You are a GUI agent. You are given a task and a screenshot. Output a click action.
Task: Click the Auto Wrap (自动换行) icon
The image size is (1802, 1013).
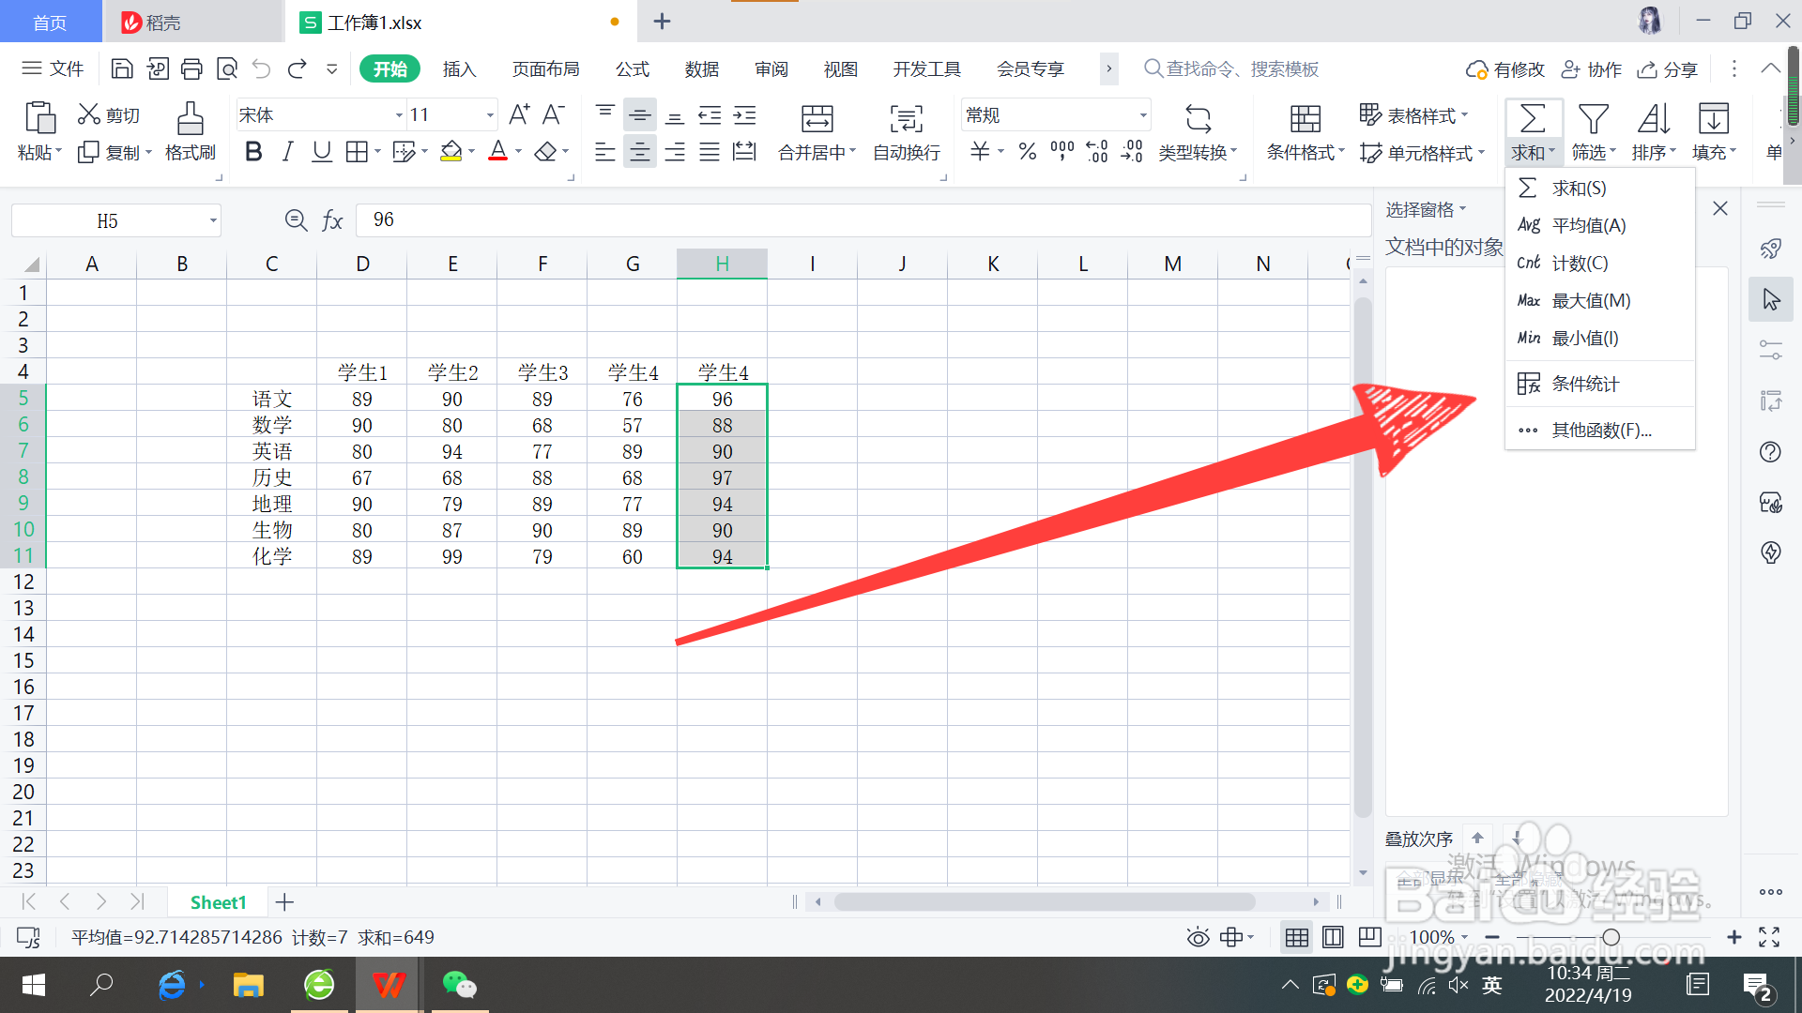[906, 120]
